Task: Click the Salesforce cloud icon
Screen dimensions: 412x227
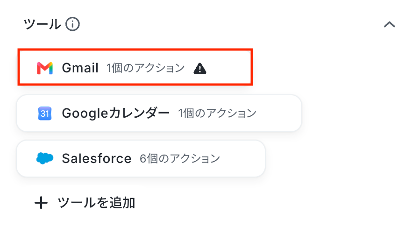Action: 45,158
